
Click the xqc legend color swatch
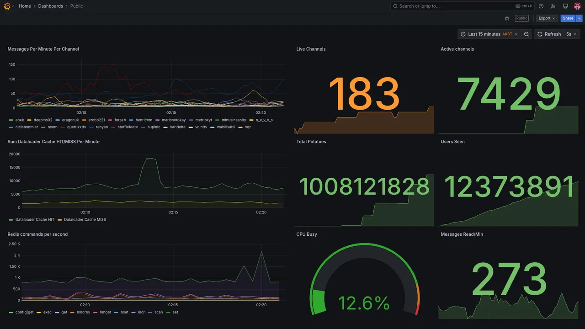[x=241, y=127]
